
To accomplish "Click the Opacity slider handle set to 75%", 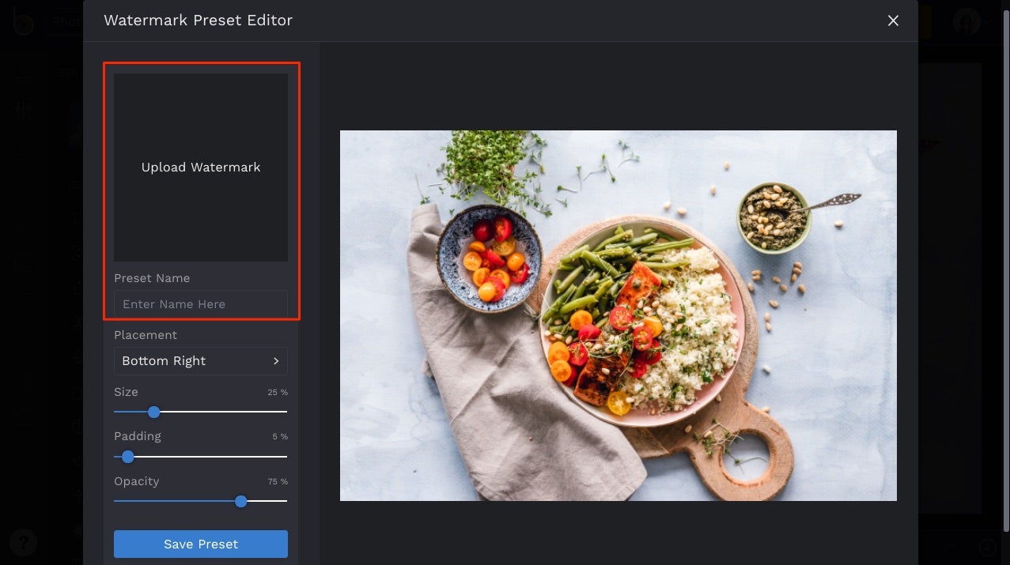I will (241, 501).
